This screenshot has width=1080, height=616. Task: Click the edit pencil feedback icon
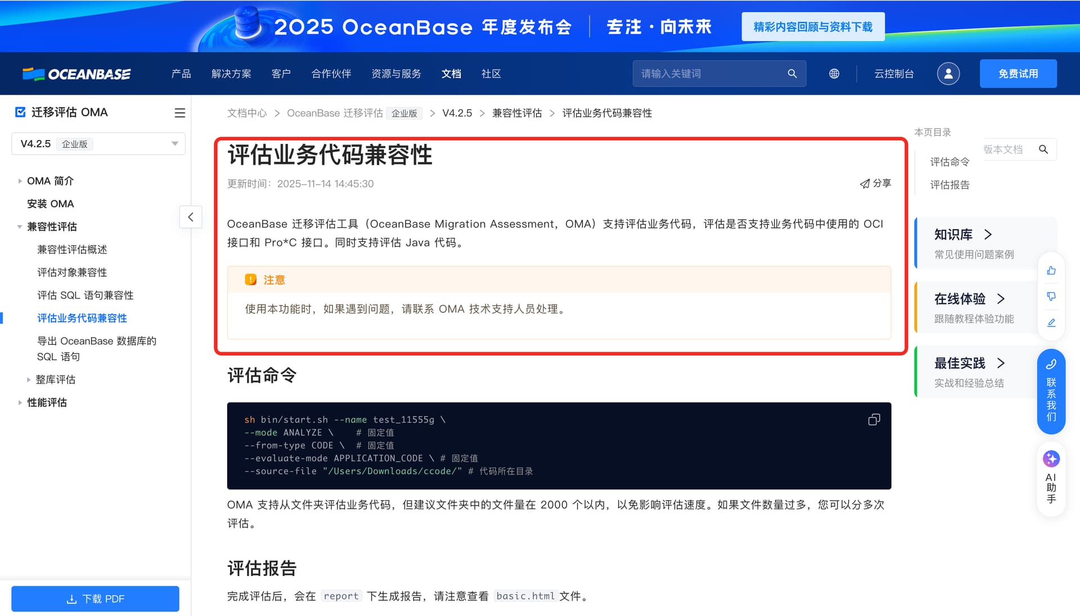(x=1051, y=322)
